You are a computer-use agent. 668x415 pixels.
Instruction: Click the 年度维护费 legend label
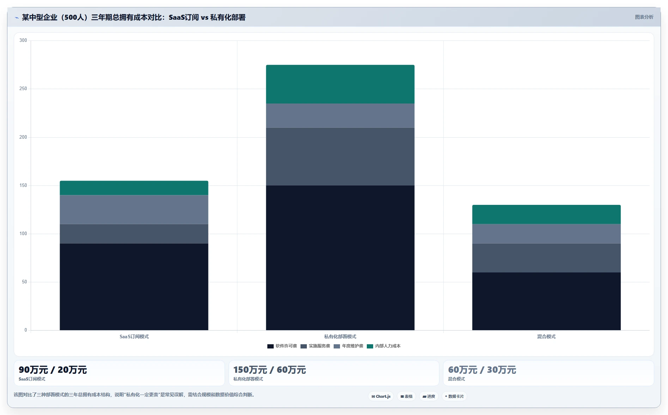point(353,346)
